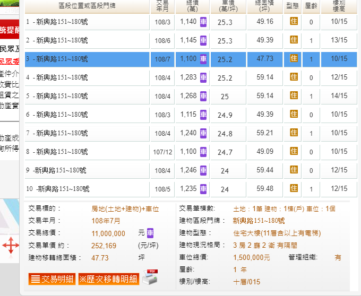Click purple 車 icon beside 1,268
The image size is (361, 296).
coord(203,96)
